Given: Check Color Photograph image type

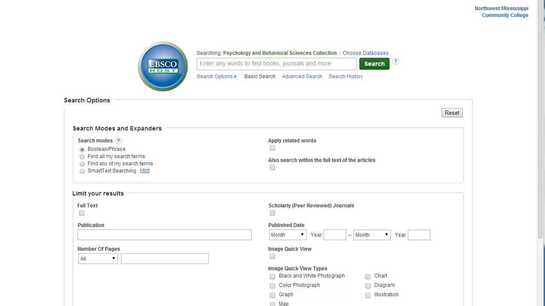Looking at the screenshot, I should (x=272, y=286).
